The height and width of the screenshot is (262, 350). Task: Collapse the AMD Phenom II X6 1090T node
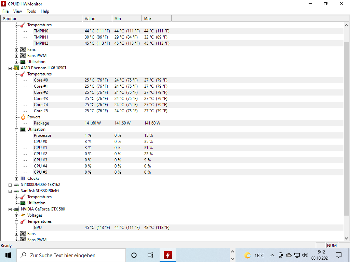click(x=10, y=68)
